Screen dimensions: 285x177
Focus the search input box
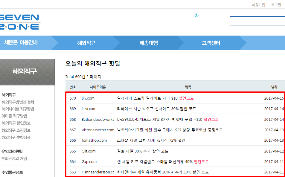pyautogui.click(x=257, y=21)
